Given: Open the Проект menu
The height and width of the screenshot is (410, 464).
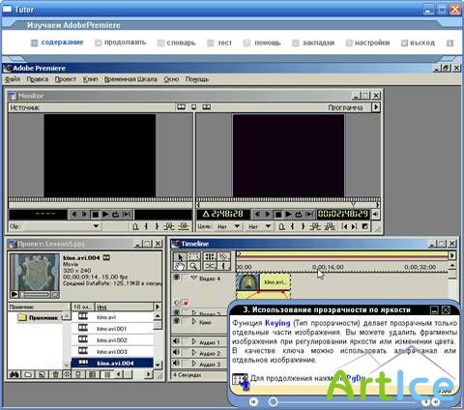Looking at the screenshot, I should point(66,79).
